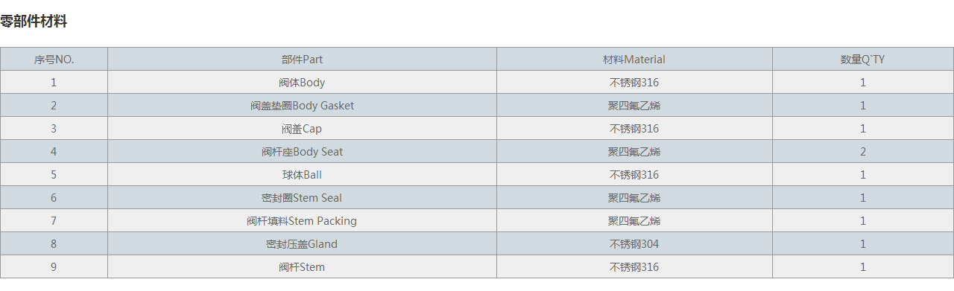Select the 阀体Body part cell
This screenshot has width=954, height=291.
[x=302, y=83]
